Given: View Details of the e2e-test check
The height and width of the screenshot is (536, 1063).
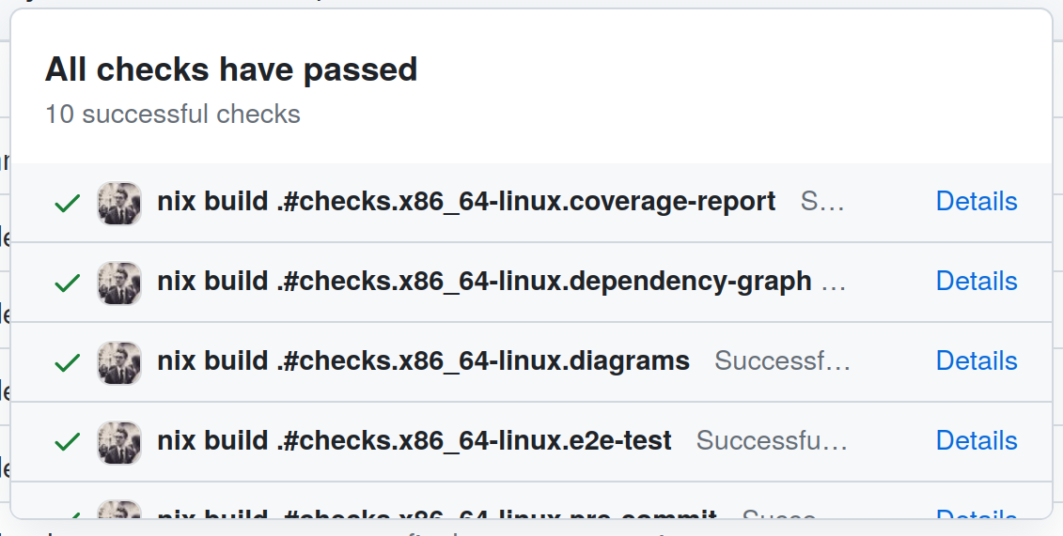Looking at the screenshot, I should point(977,441).
